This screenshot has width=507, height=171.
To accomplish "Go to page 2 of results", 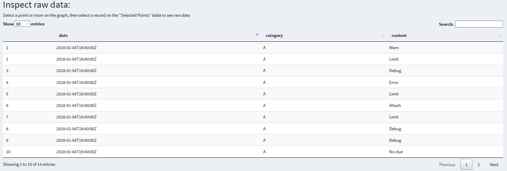I will point(479,165).
